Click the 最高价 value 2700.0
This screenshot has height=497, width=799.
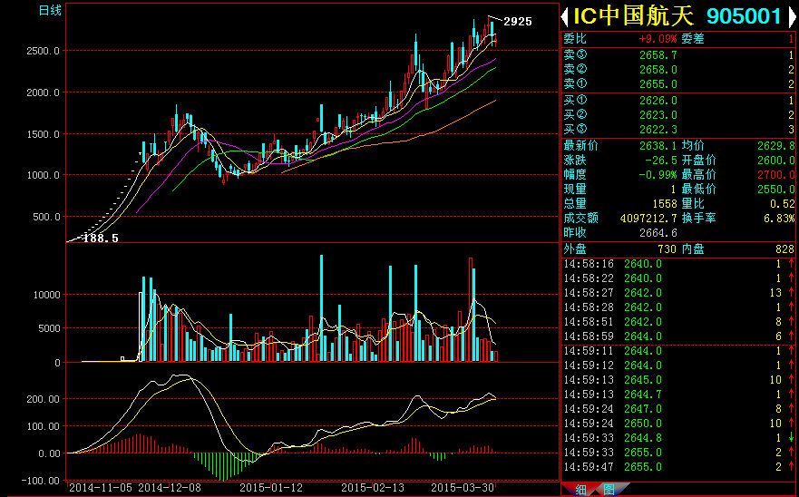click(776, 175)
